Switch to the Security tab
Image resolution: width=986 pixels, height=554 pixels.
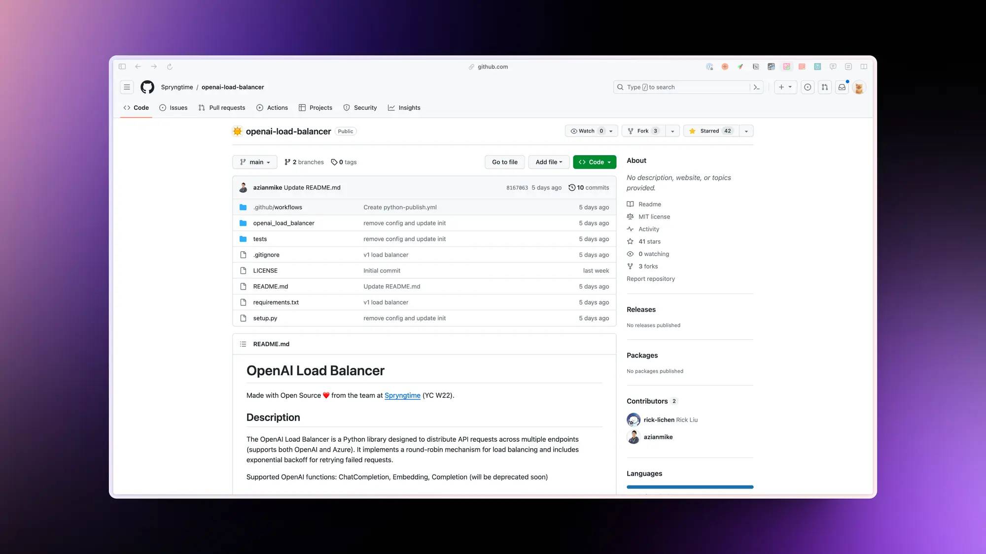(360, 108)
